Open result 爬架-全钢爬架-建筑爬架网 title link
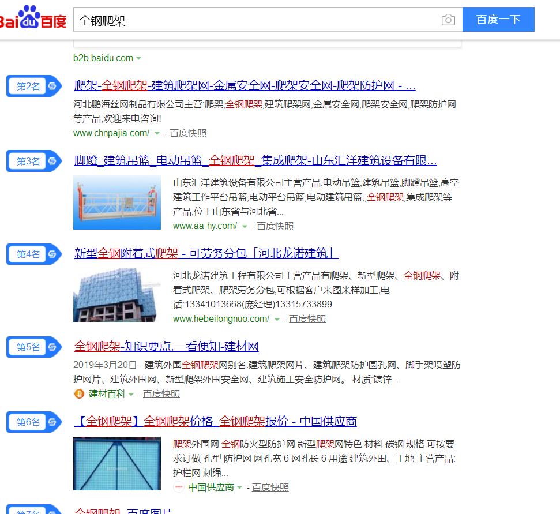This screenshot has height=514, width=560. [x=245, y=86]
